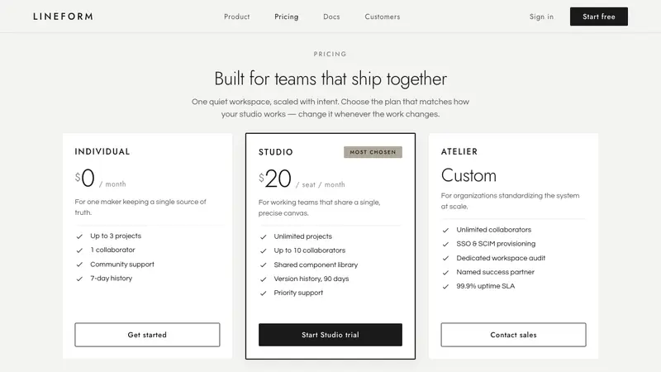Image resolution: width=661 pixels, height=372 pixels.
Task: Click the Start free button
Action: tap(598, 17)
